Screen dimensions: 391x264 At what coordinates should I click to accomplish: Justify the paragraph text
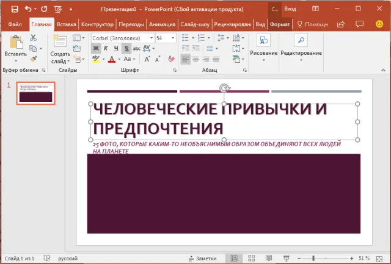(216, 59)
